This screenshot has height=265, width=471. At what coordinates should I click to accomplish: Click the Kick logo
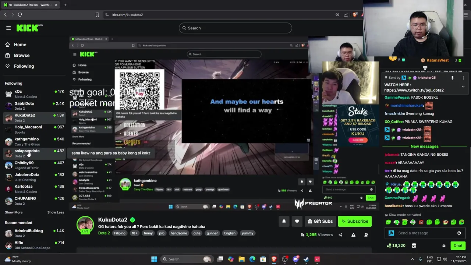[x=29, y=28]
